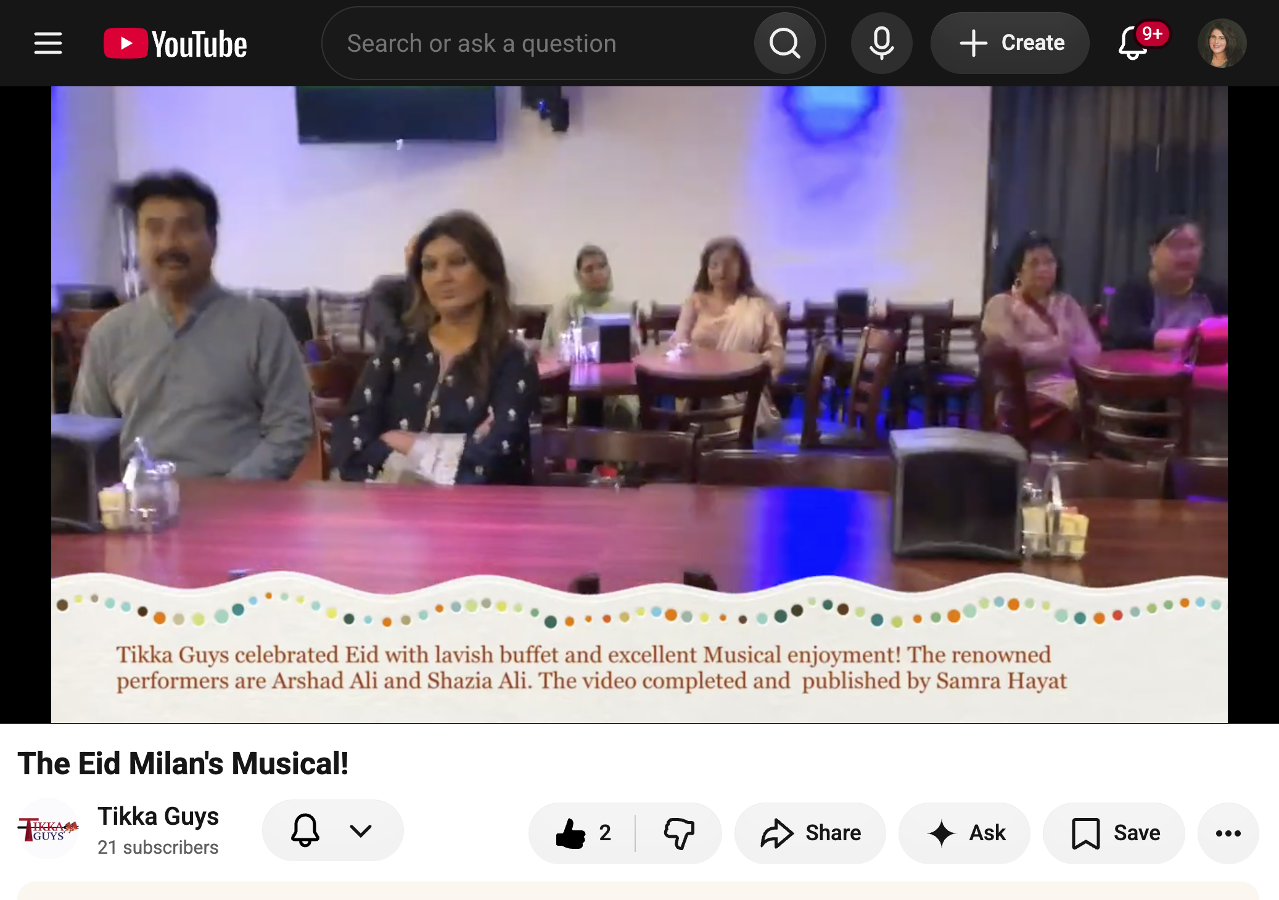This screenshot has width=1279, height=900.
Task: Ask about this video
Action: [964, 833]
